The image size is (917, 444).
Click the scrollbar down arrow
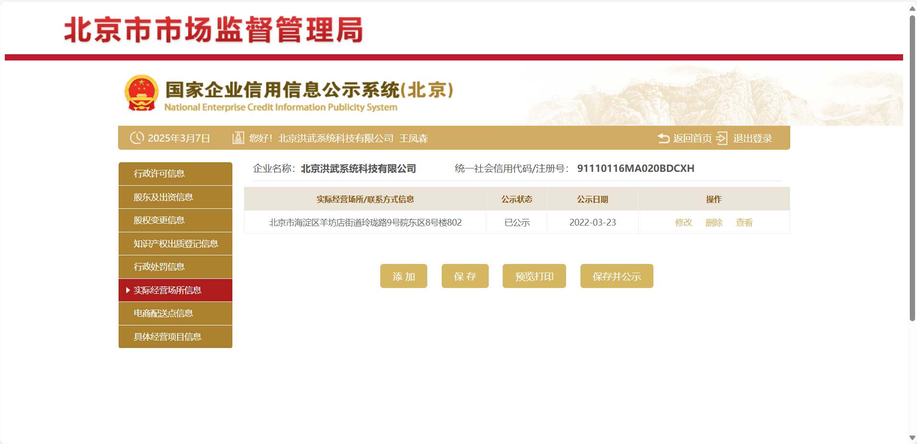point(912,438)
